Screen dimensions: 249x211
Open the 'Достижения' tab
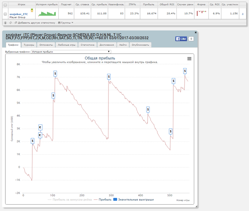click(107, 45)
